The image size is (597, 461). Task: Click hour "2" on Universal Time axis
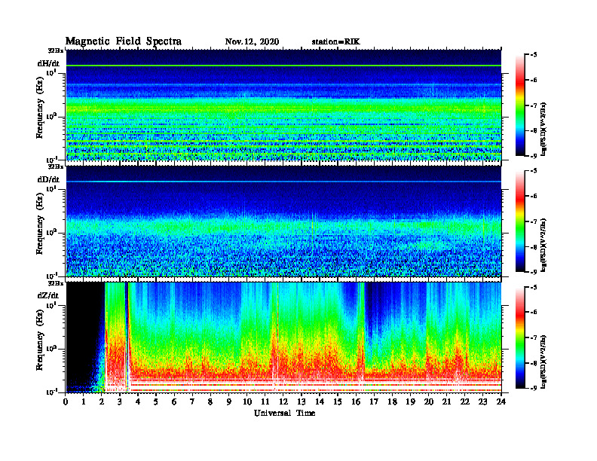coord(102,402)
